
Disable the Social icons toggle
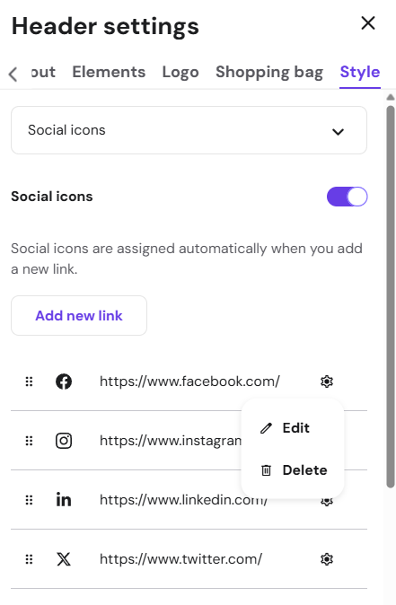[x=347, y=197]
